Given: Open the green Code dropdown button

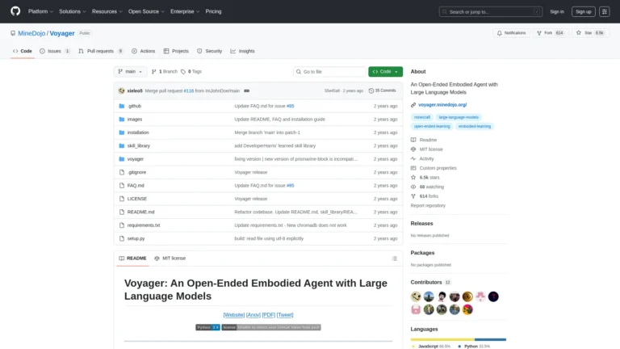Looking at the screenshot, I should [385, 72].
